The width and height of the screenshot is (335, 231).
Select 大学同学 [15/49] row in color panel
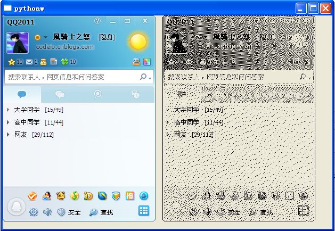click(79, 110)
